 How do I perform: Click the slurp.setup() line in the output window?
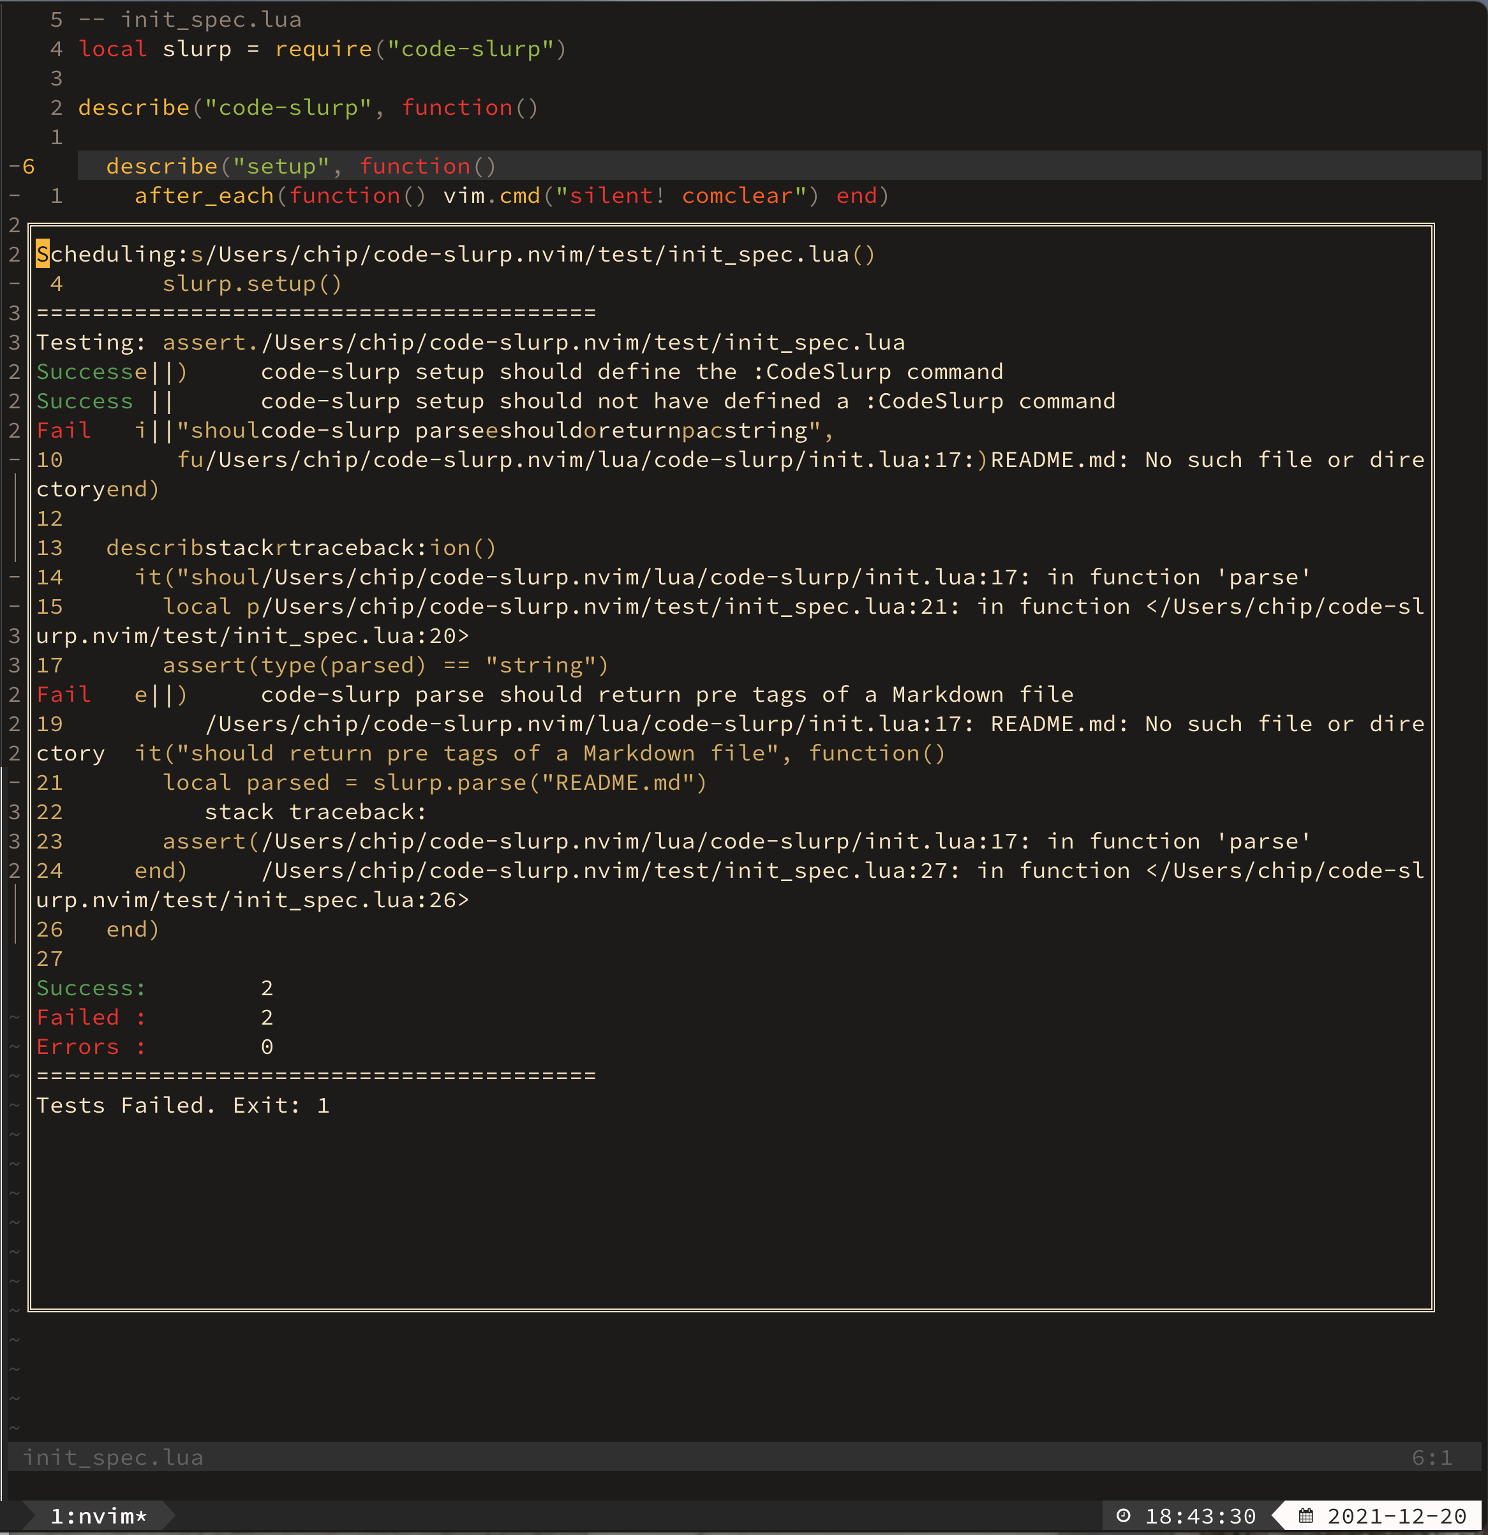pos(251,283)
